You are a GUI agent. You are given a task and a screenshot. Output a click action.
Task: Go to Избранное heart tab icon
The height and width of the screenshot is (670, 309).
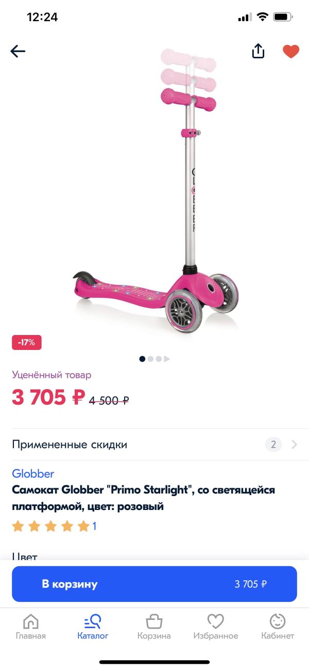(x=216, y=621)
